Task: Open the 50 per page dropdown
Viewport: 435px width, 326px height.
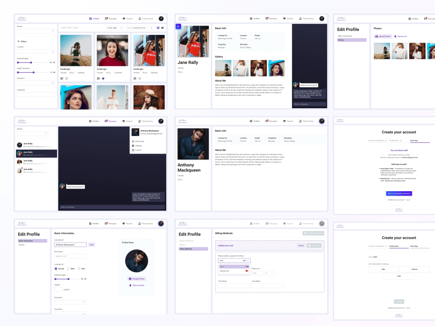Action: click(x=115, y=28)
